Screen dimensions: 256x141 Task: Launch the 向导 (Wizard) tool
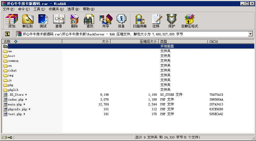tap(106, 21)
